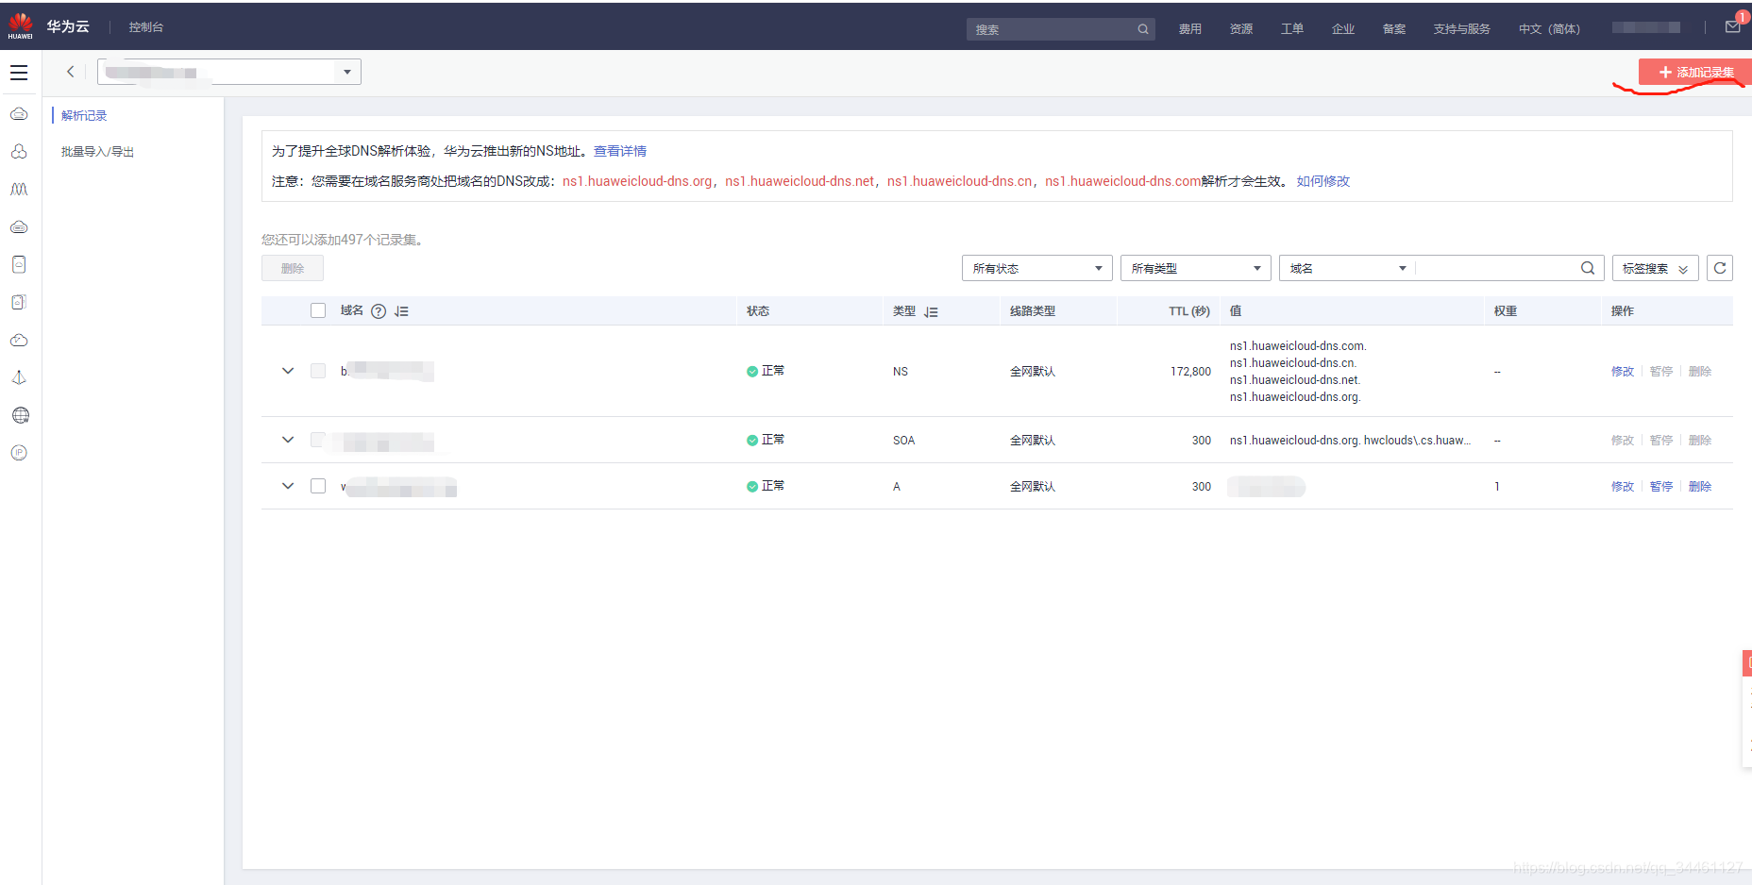Open the second sidebar service icon
The image size is (1752, 885).
click(19, 151)
